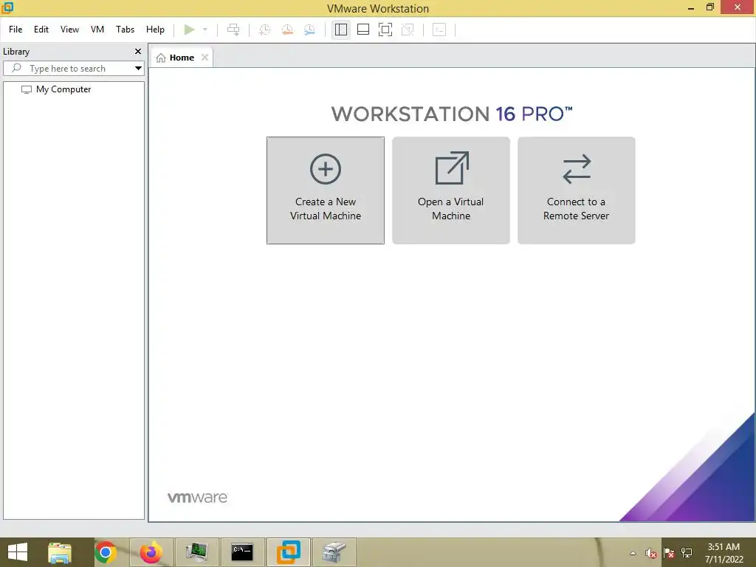Viewport: 756px width, 567px height.
Task: Click the green Power On play button
Action: pos(190,30)
